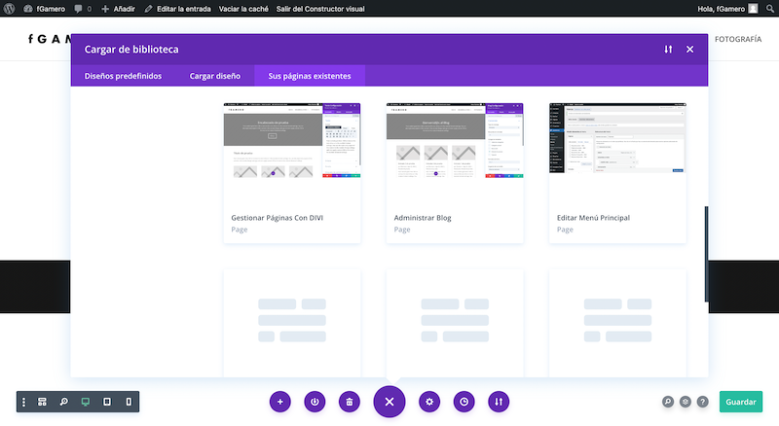Select the Sus páginas existentes tab
Image resolution: width=779 pixels, height=426 pixels.
pos(310,76)
